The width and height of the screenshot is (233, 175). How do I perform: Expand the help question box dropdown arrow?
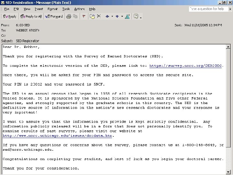click(x=230, y=9)
